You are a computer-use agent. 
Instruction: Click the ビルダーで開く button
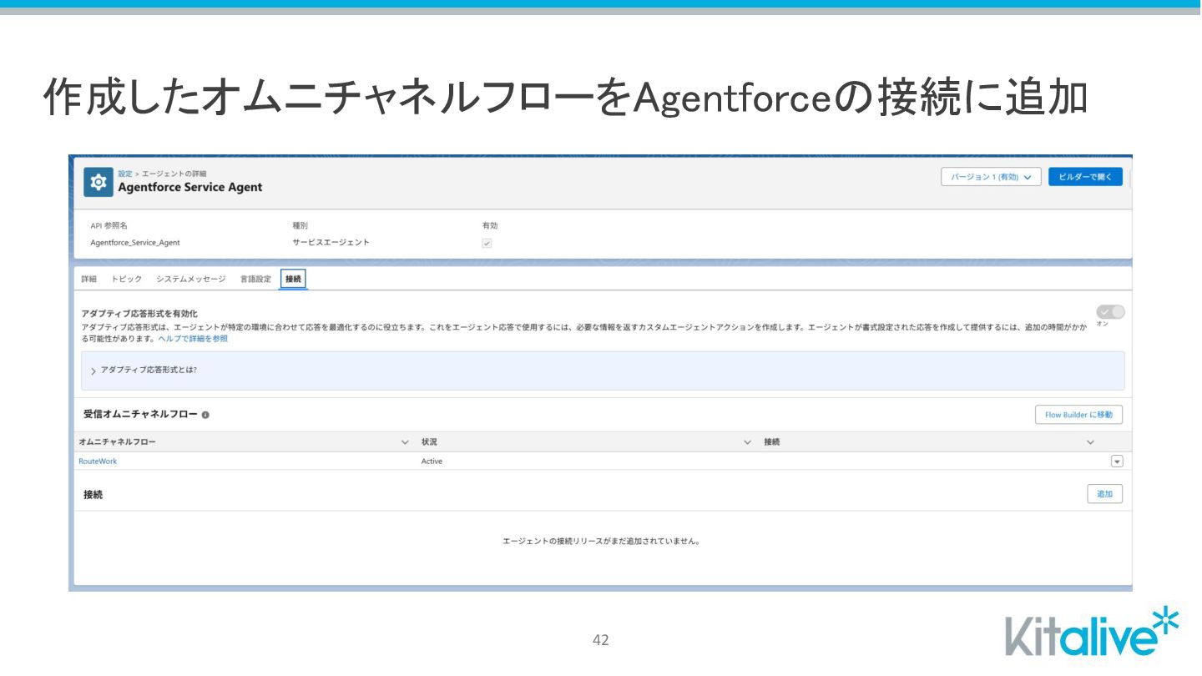(1085, 177)
